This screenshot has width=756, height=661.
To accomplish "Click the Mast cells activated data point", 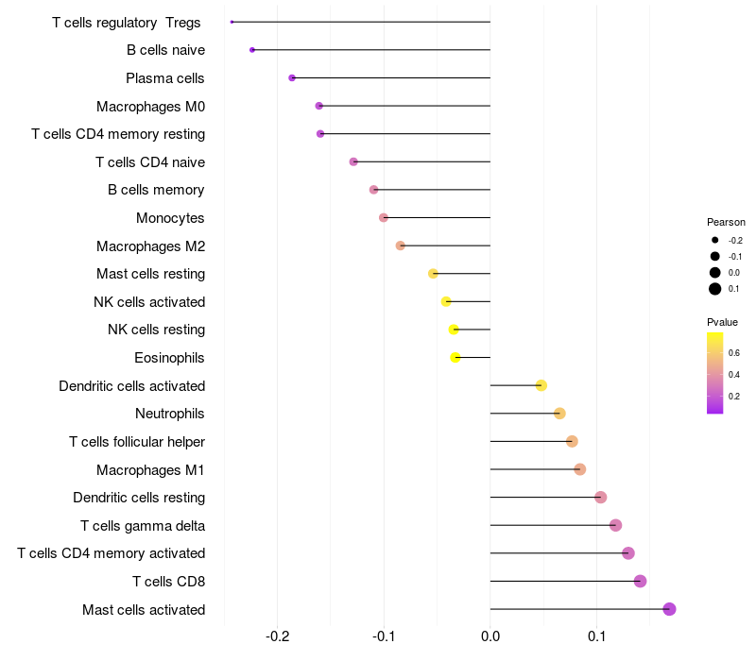I will (x=669, y=609).
